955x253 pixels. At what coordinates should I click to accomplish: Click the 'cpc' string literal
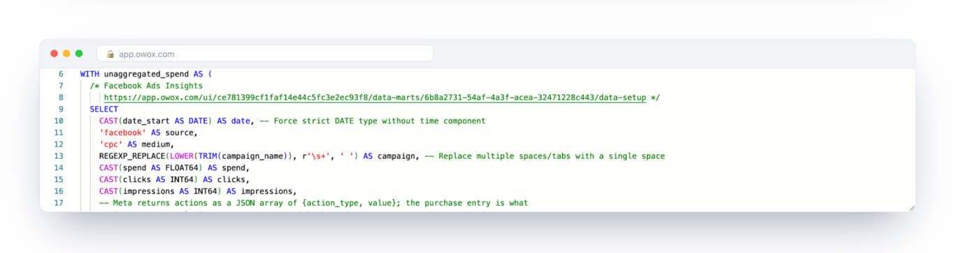(111, 144)
